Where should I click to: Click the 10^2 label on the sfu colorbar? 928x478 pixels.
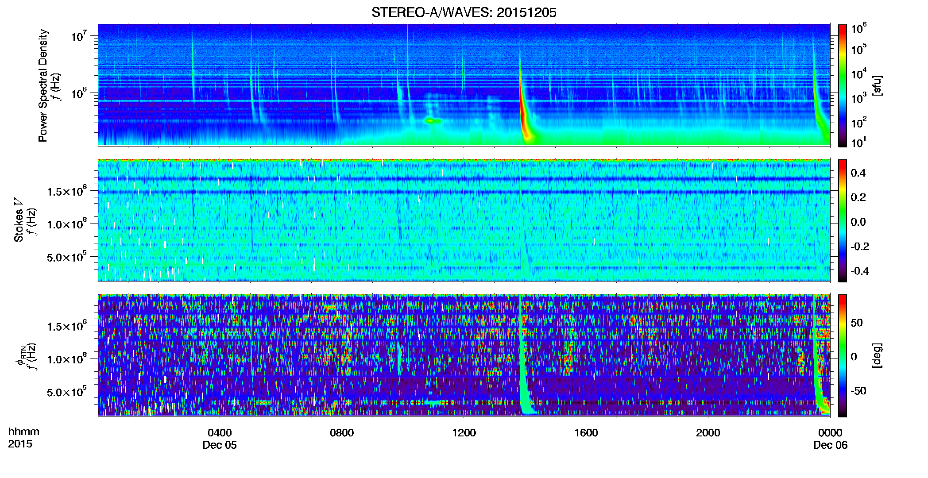click(x=858, y=122)
